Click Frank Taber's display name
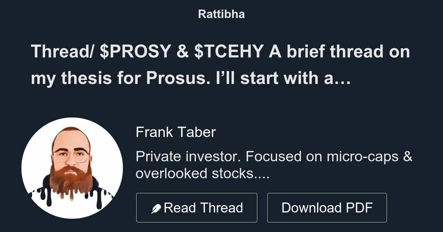The width and height of the screenshot is (443, 232). (176, 132)
